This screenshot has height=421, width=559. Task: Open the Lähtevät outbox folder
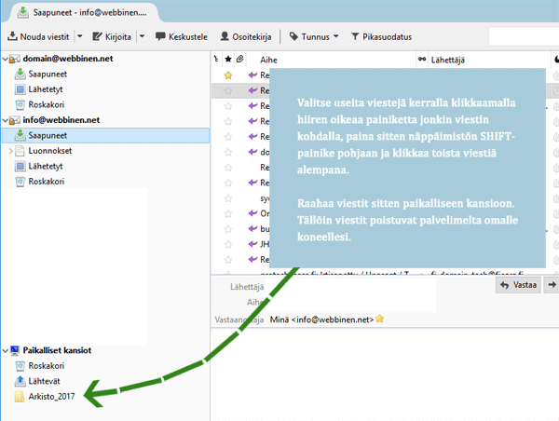coord(44,381)
